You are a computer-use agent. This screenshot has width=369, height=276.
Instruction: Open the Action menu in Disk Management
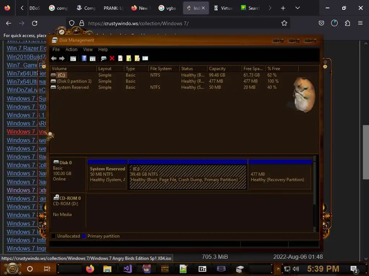71,50
